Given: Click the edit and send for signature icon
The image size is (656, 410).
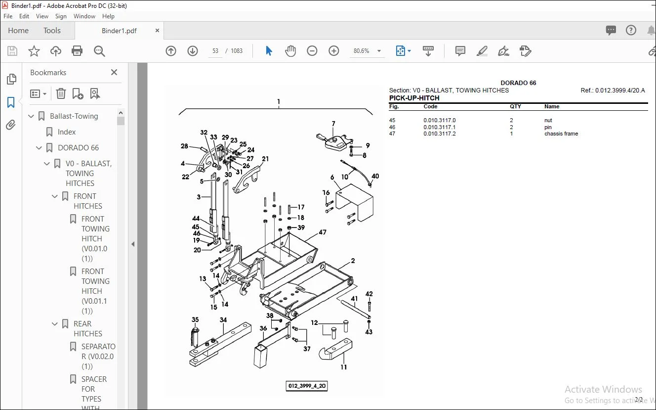Looking at the screenshot, I should click(x=525, y=51).
